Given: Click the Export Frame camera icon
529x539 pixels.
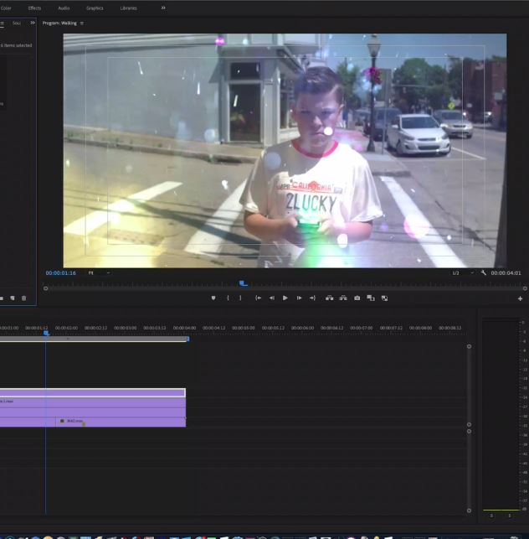Looking at the screenshot, I should (x=357, y=298).
